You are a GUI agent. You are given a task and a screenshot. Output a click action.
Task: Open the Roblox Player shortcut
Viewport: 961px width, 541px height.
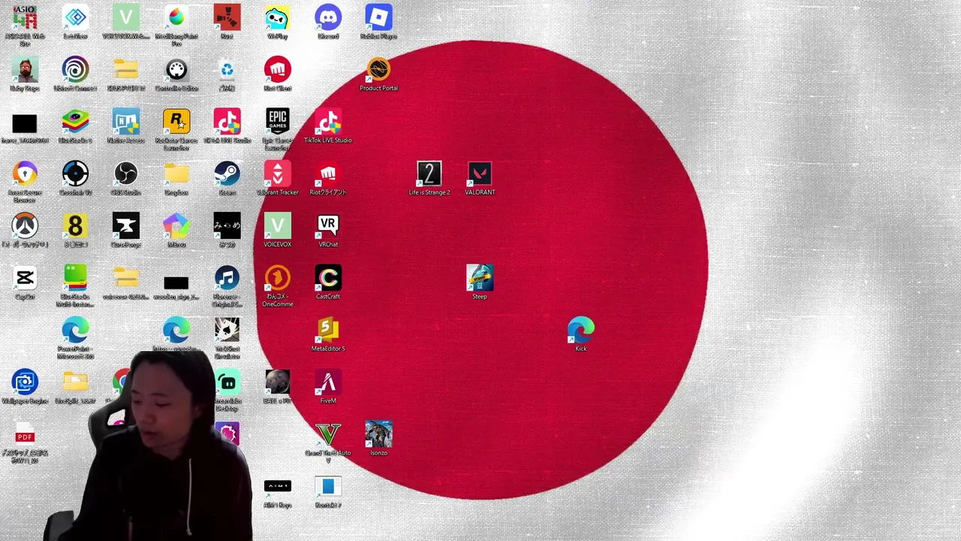tap(378, 17)
